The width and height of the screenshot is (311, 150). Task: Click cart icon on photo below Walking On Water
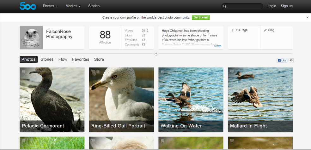(x=162, y=141)
